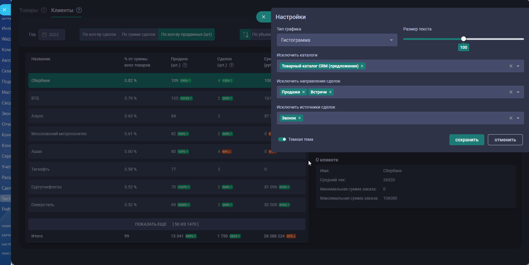This screenshot has height=265, width=529.
Task: Click the сохранить button
Action: [467, 140]
